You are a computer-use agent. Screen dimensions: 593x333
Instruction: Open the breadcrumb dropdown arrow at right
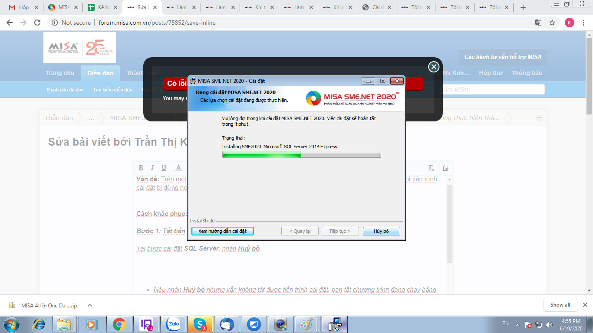point(539,118)
